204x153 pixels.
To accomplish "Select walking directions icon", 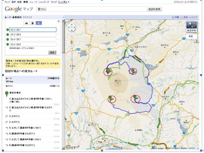I will [x=39, y=23].
